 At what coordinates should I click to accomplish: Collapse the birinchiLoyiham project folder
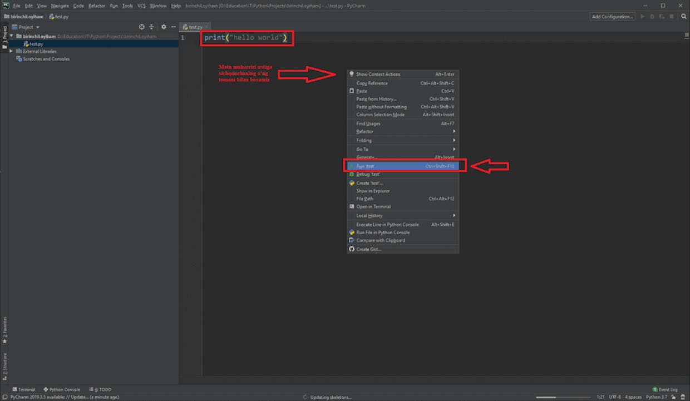click(x=12, y=36)
